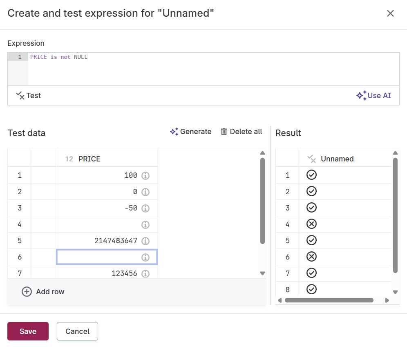Run the expression using the Test icon
This screenshot has width=407, height=347.
tap(20, 95)
